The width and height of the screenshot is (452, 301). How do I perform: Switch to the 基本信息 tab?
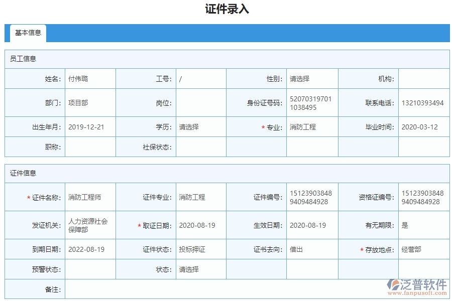click(x=28, y=34)
